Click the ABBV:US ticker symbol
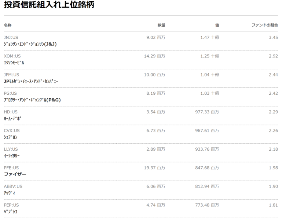This screenshot has width=286, height=219. [x=13, y=186]
